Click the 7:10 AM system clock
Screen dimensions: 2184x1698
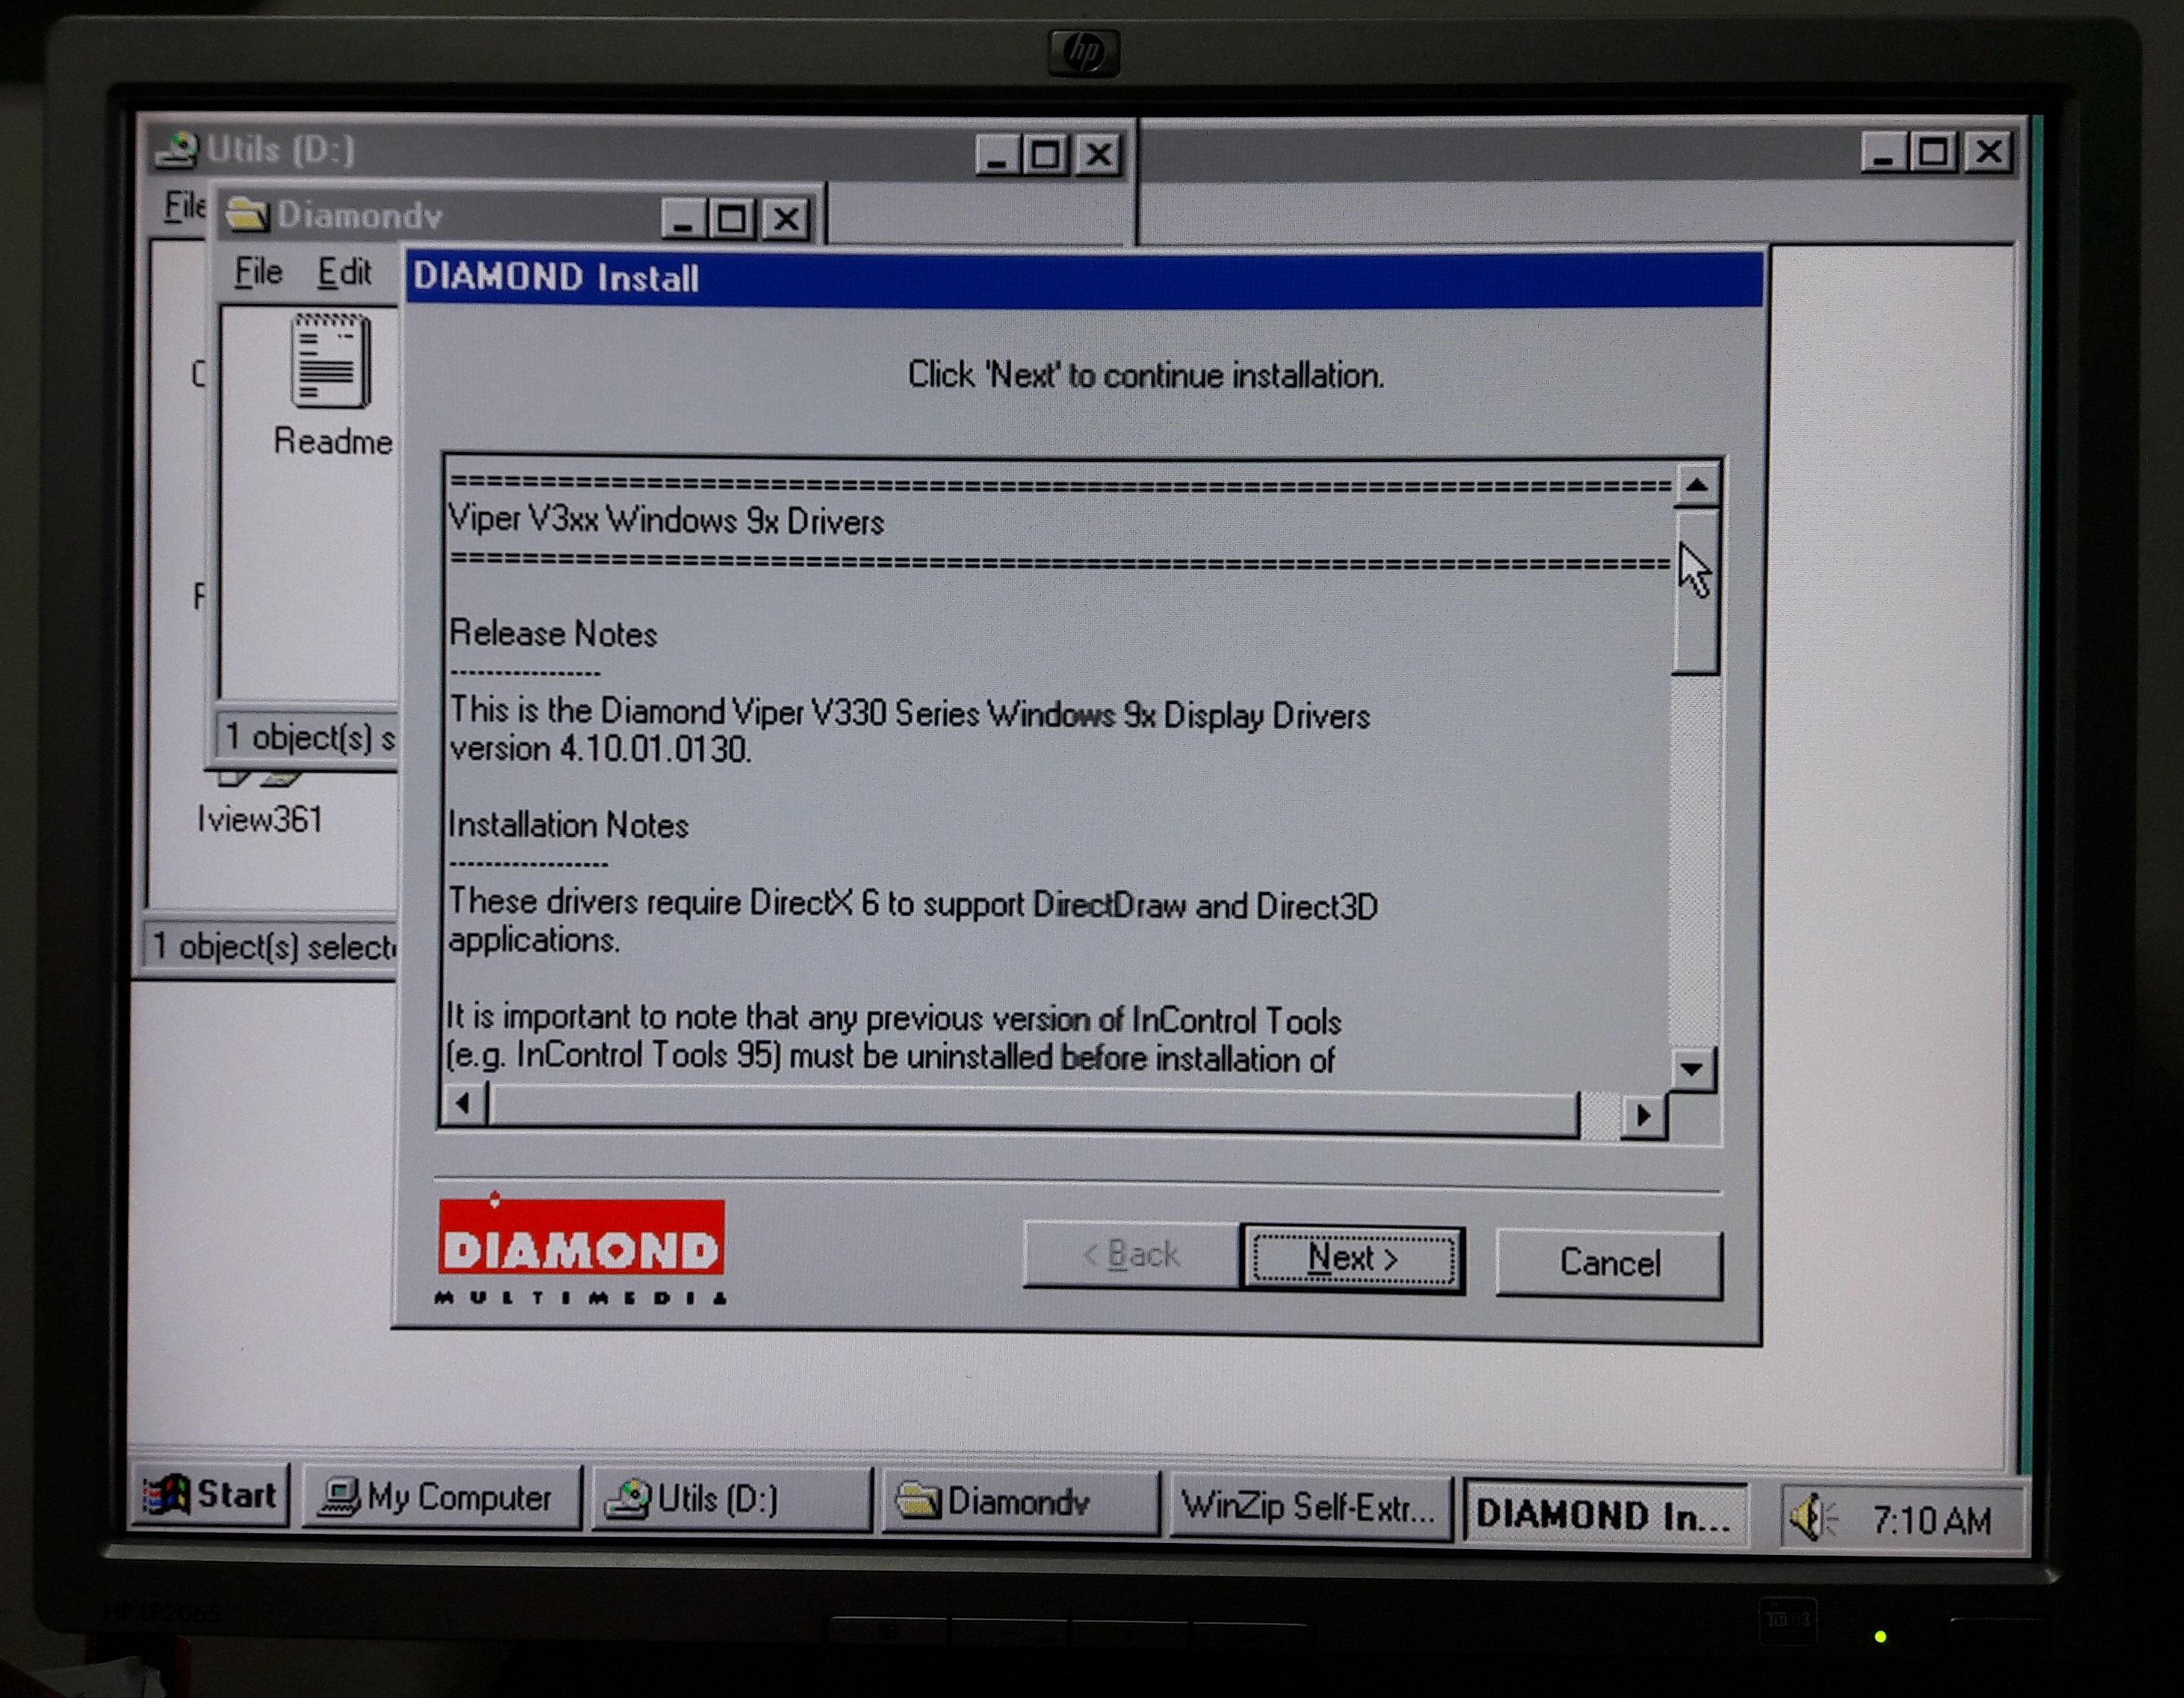click(1931, 1520)
